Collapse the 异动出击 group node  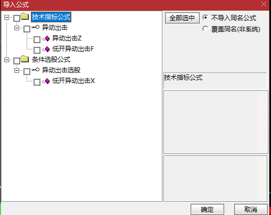[17, 28]
